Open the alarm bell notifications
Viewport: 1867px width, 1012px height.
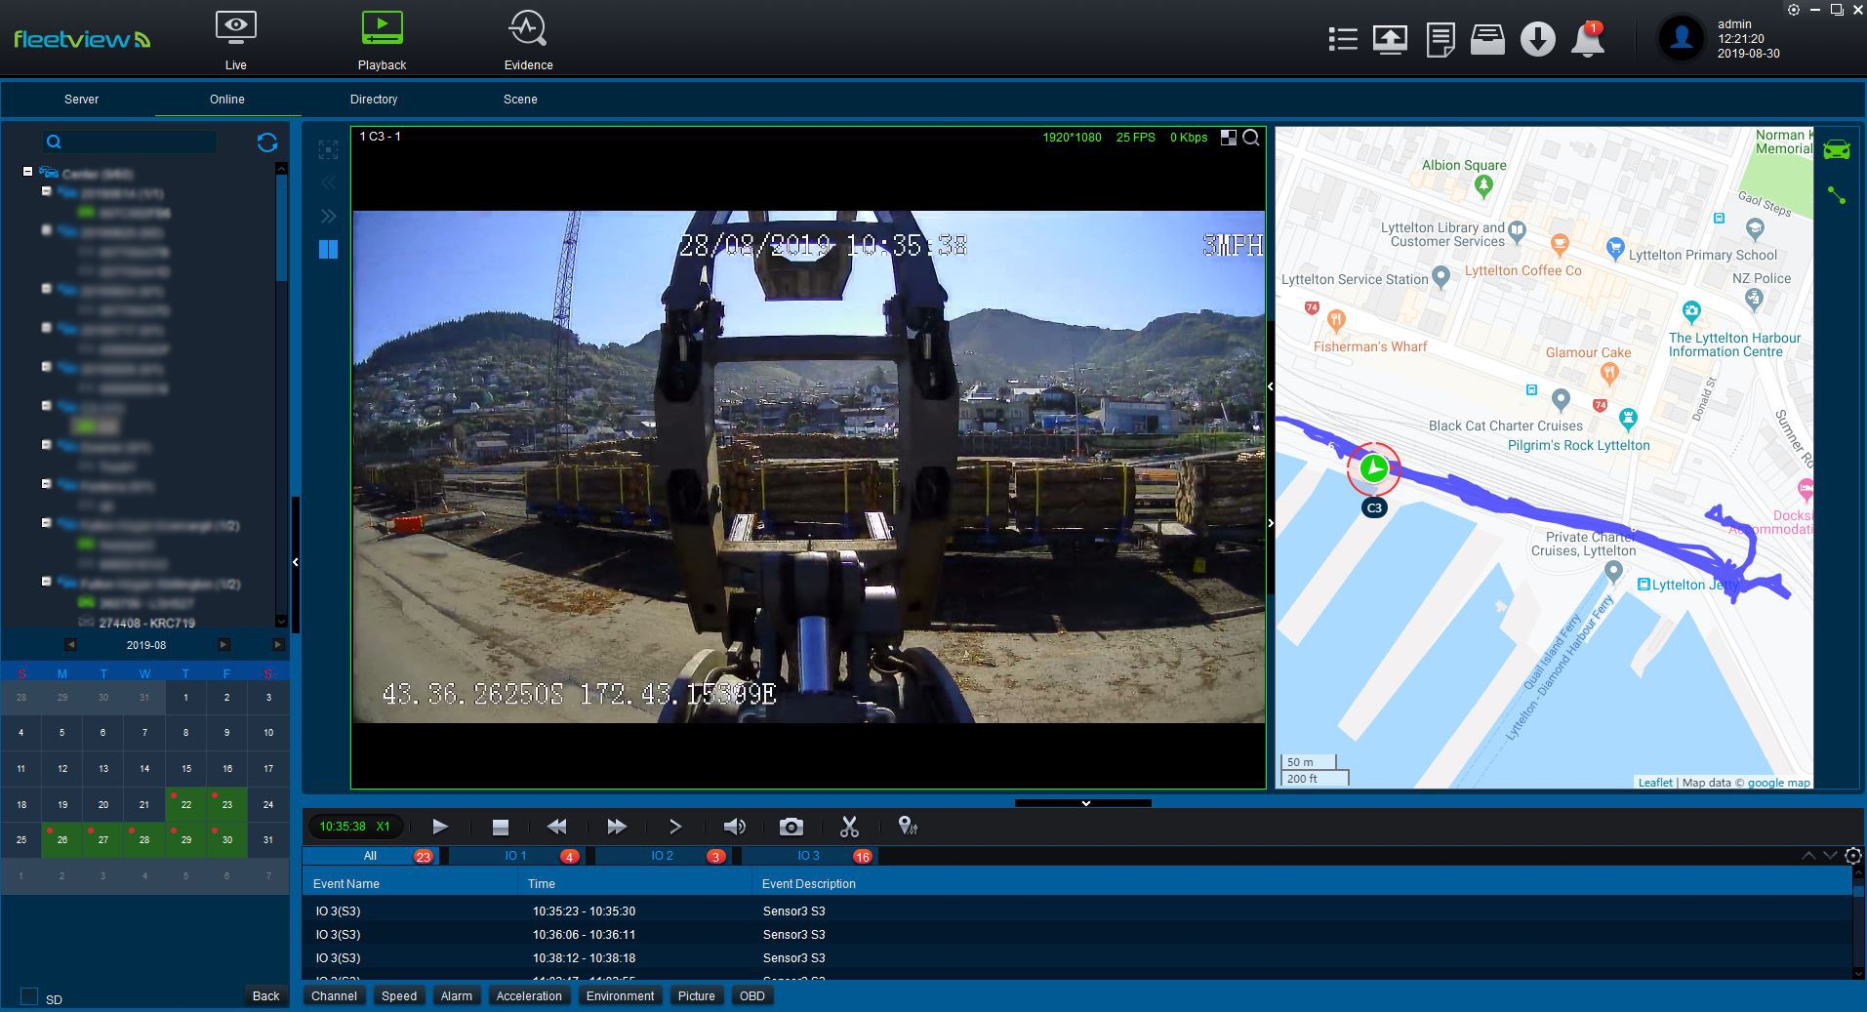pos(1587,40)
